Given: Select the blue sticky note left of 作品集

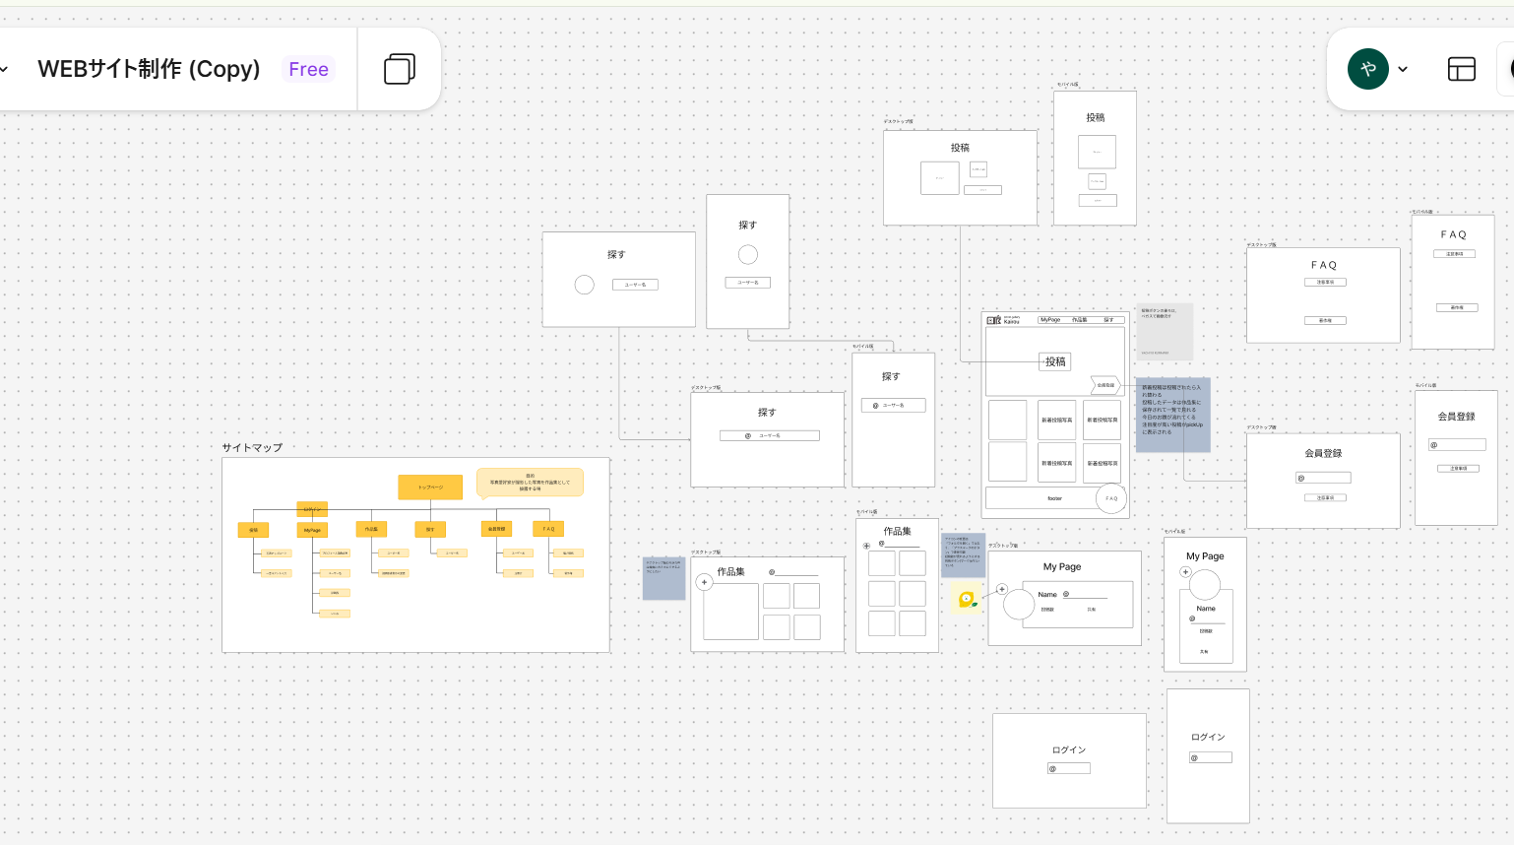Looking at the screenshot, I should coord(663,578).
